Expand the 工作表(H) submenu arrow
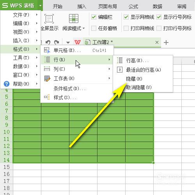The image size is (195, 195). click(109, 78)
